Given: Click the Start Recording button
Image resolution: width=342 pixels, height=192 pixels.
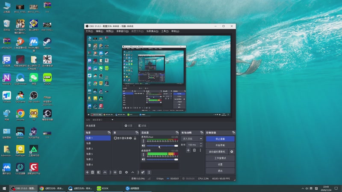Looking at the screenshot, I should click(x=220, y=145).
